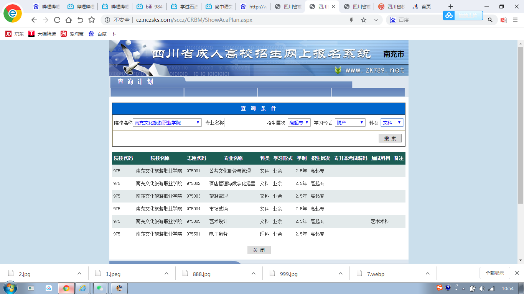Click the 关闭 close button below the table
This screenshot has height=294, width=524.
[259, 250]
